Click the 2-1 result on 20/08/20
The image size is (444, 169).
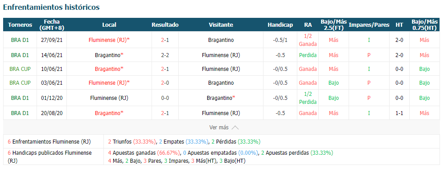point(165,113)
